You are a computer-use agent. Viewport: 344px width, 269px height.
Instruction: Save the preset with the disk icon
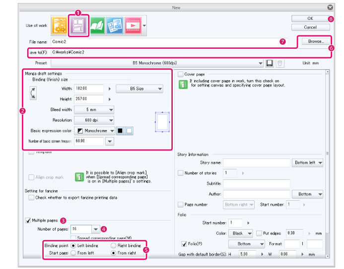pos(270,63)
